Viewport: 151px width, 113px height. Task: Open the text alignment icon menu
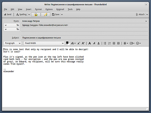pyautogui.click(x=126, y=43)
